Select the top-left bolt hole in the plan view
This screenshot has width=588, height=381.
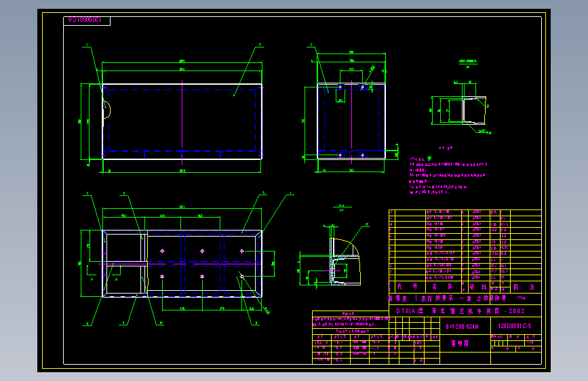(x=162, y=252)
